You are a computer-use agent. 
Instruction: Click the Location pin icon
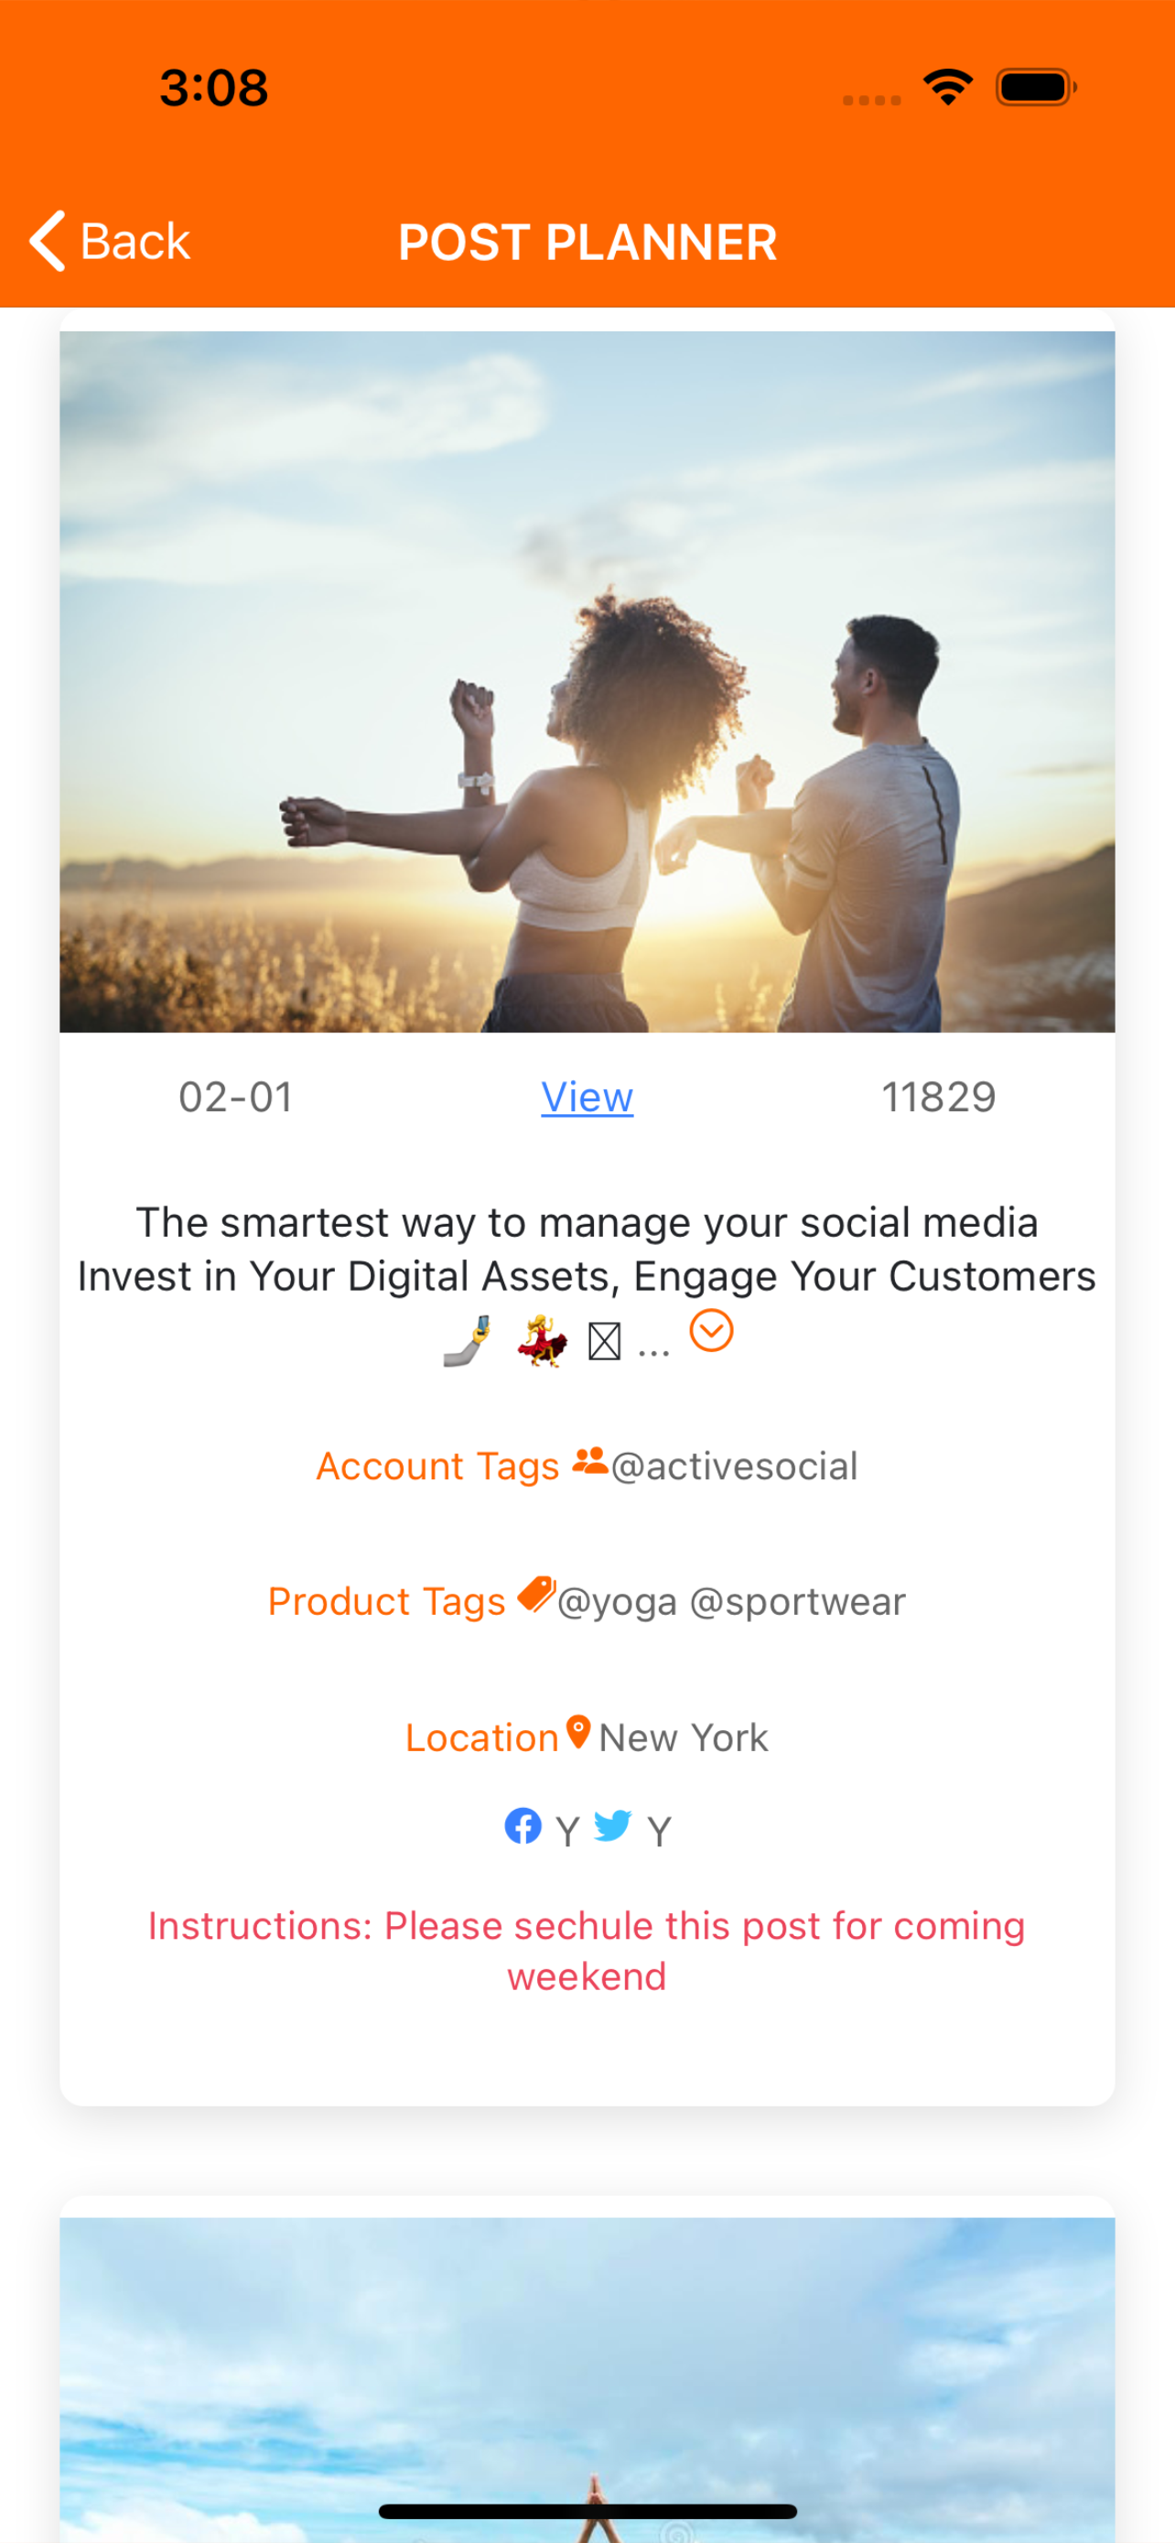point(578,1733)
